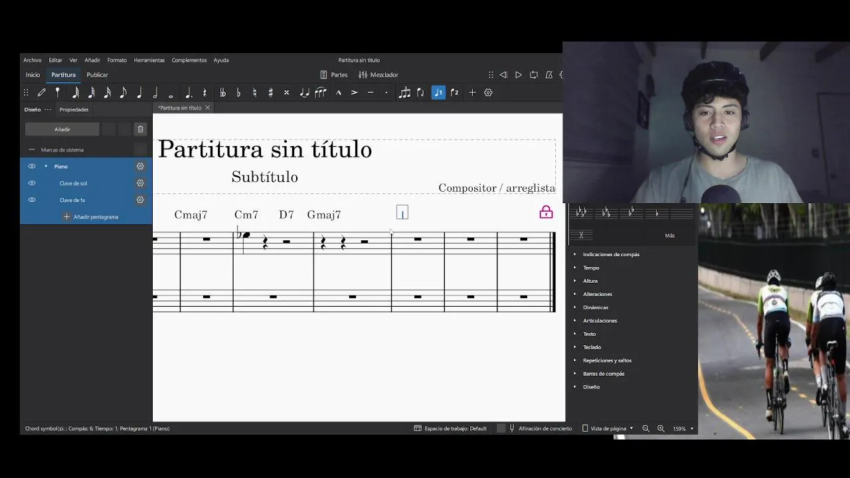
Task: Apply the double sharp accidental
Action: click(286, 93)
